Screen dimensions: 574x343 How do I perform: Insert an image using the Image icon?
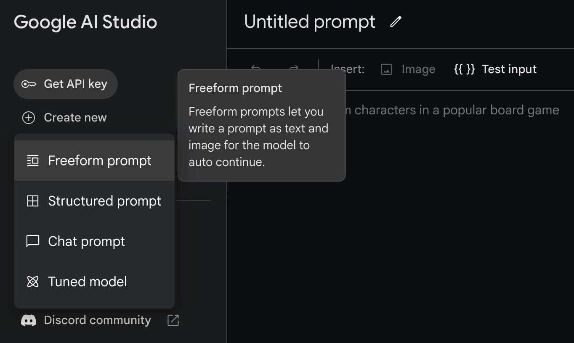[386, 69]
